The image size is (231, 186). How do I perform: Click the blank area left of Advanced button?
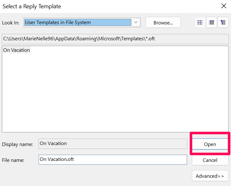click(95, 176)
